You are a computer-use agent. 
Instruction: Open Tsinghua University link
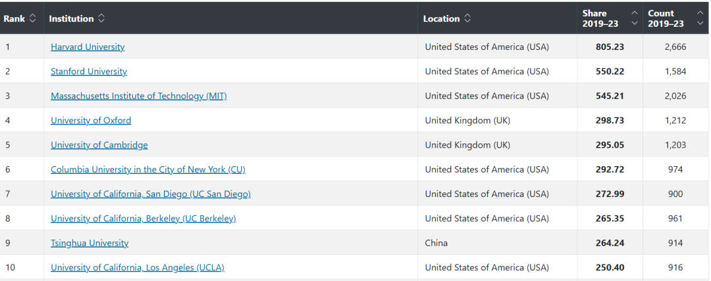click(x=90, y=243)
